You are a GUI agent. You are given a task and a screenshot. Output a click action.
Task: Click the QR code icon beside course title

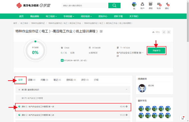[101, 31]
